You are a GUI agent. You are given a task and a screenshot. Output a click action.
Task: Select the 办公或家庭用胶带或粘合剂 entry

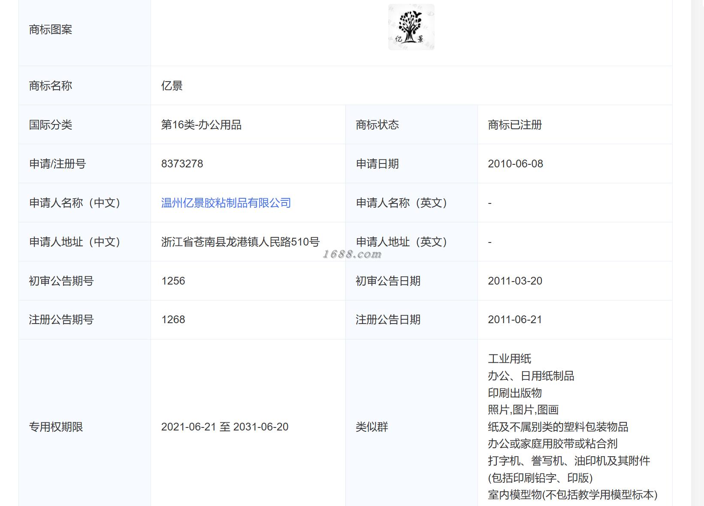pyautogui.click(x=553, y=443)
